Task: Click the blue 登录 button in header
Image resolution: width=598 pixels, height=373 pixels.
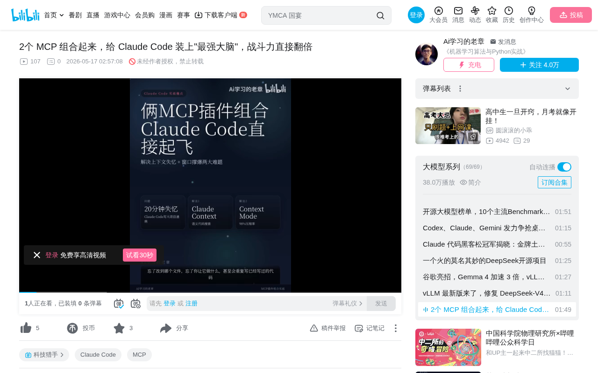Action: pyautogui.click(x=416, y=15)
